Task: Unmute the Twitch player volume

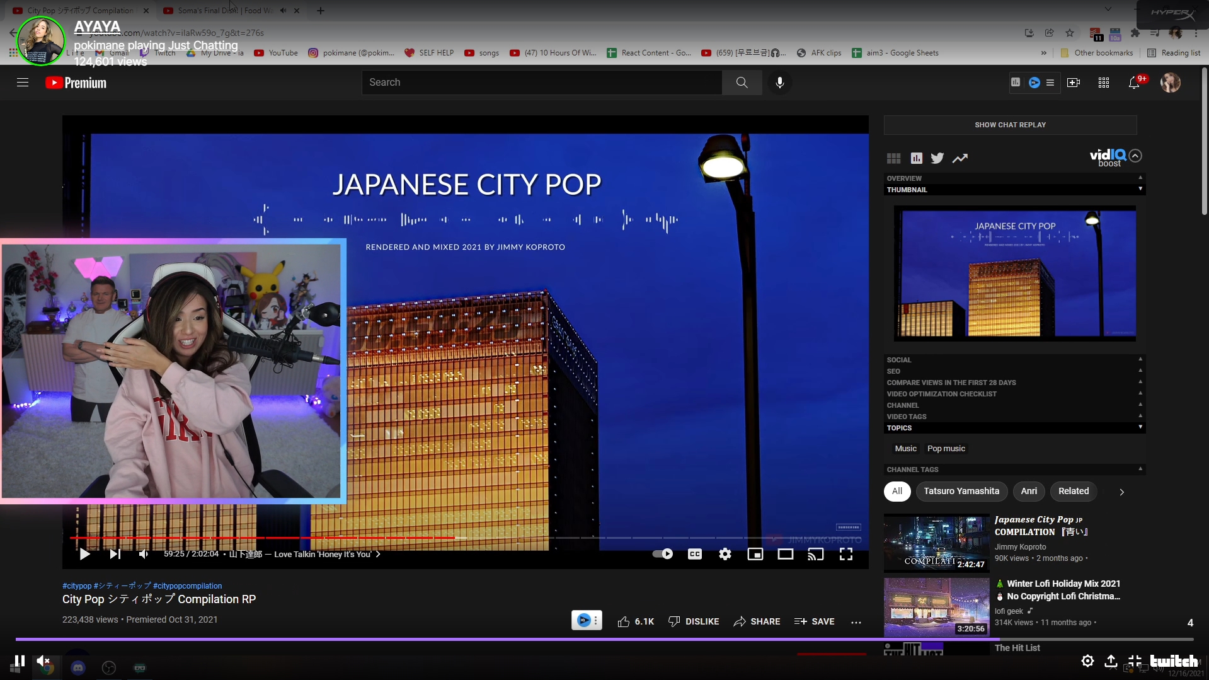Action: coord(43,660)
